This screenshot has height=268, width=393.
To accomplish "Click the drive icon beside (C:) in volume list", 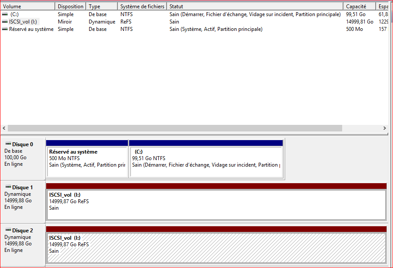I will 5,14.
